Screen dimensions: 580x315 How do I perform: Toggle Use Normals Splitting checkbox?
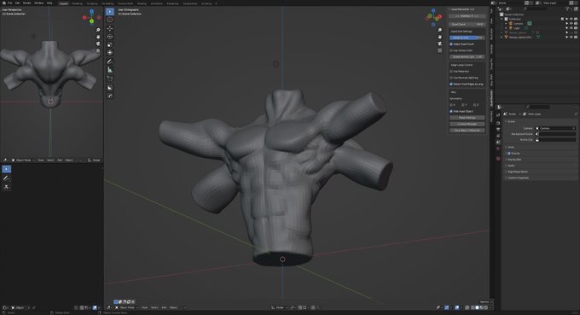(451, 78)
